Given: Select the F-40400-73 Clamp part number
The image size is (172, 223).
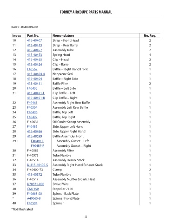Looking at the screenshot, I should point(35,170).
